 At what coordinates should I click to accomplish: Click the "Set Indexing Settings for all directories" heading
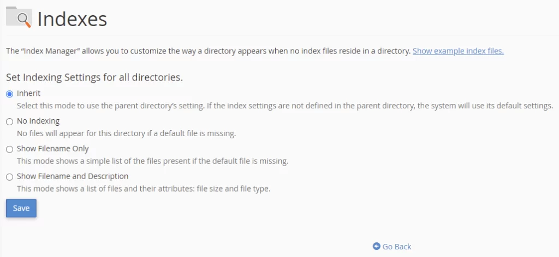pyautogui.click(x=94, y=77)
